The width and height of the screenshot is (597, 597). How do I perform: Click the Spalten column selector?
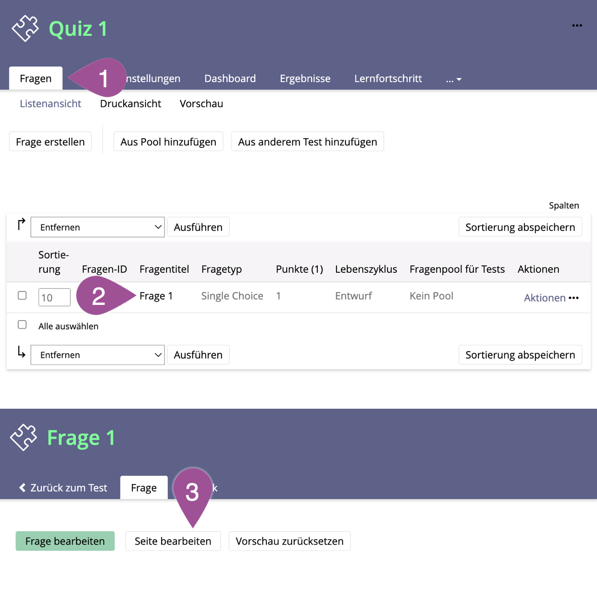pyautogui.click(x=563, y=205)
